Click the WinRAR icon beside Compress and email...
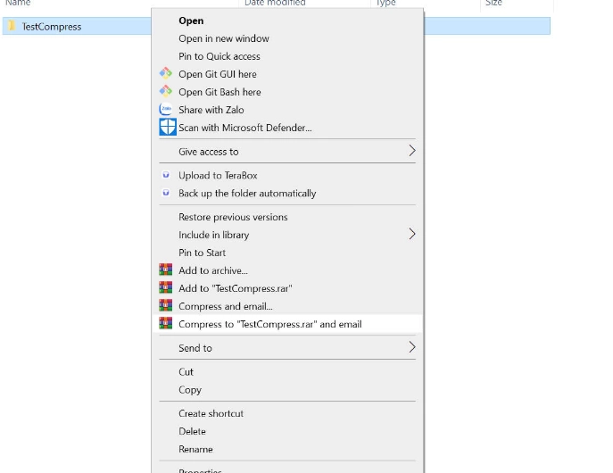The height and width of the screenshot is (473, 613). pyautogui.click(x=165, y=305)
